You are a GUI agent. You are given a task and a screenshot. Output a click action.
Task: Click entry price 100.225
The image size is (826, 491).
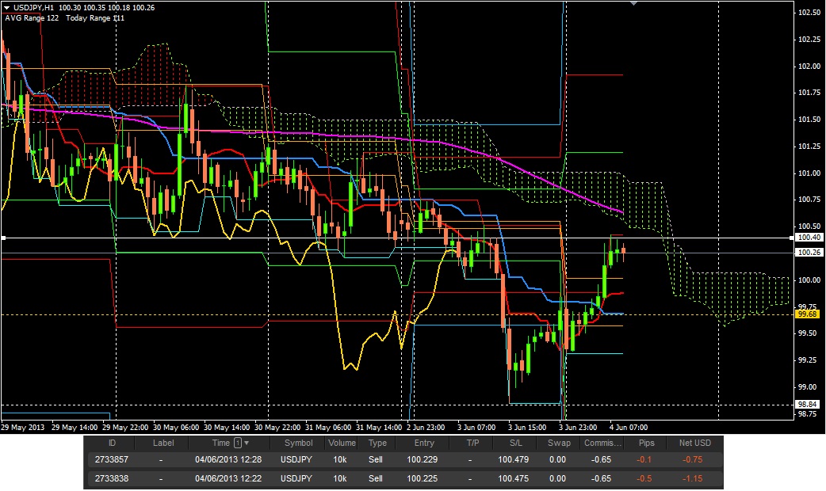(422, 478)
